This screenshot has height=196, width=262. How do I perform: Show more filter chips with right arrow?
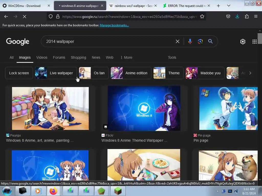click(250, 73)
